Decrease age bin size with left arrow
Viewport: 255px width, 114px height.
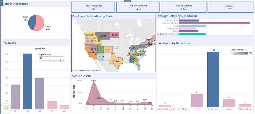click(x=60, y=61)
